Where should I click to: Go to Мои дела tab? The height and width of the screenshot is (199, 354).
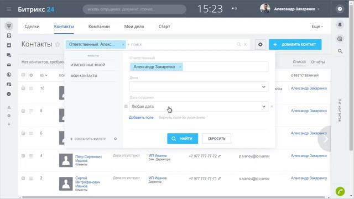[x=134, y=27]
